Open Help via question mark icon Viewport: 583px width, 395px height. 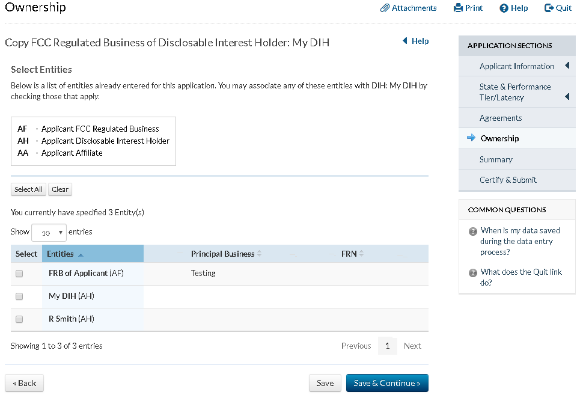(x=504, y=8)
